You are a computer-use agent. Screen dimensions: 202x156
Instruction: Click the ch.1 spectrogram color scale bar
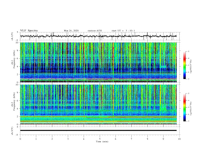(x=184, y=65)
